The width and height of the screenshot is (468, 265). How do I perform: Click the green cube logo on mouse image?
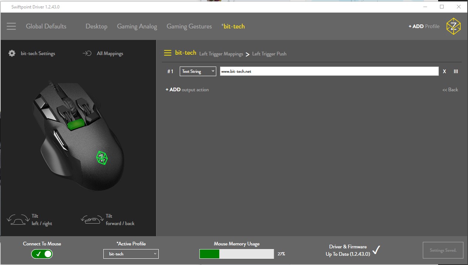pos(101,157)
